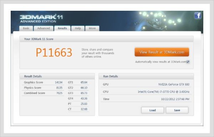Click the Store, share and compare description text
214x137 pixels.
[x=98, y=53]
